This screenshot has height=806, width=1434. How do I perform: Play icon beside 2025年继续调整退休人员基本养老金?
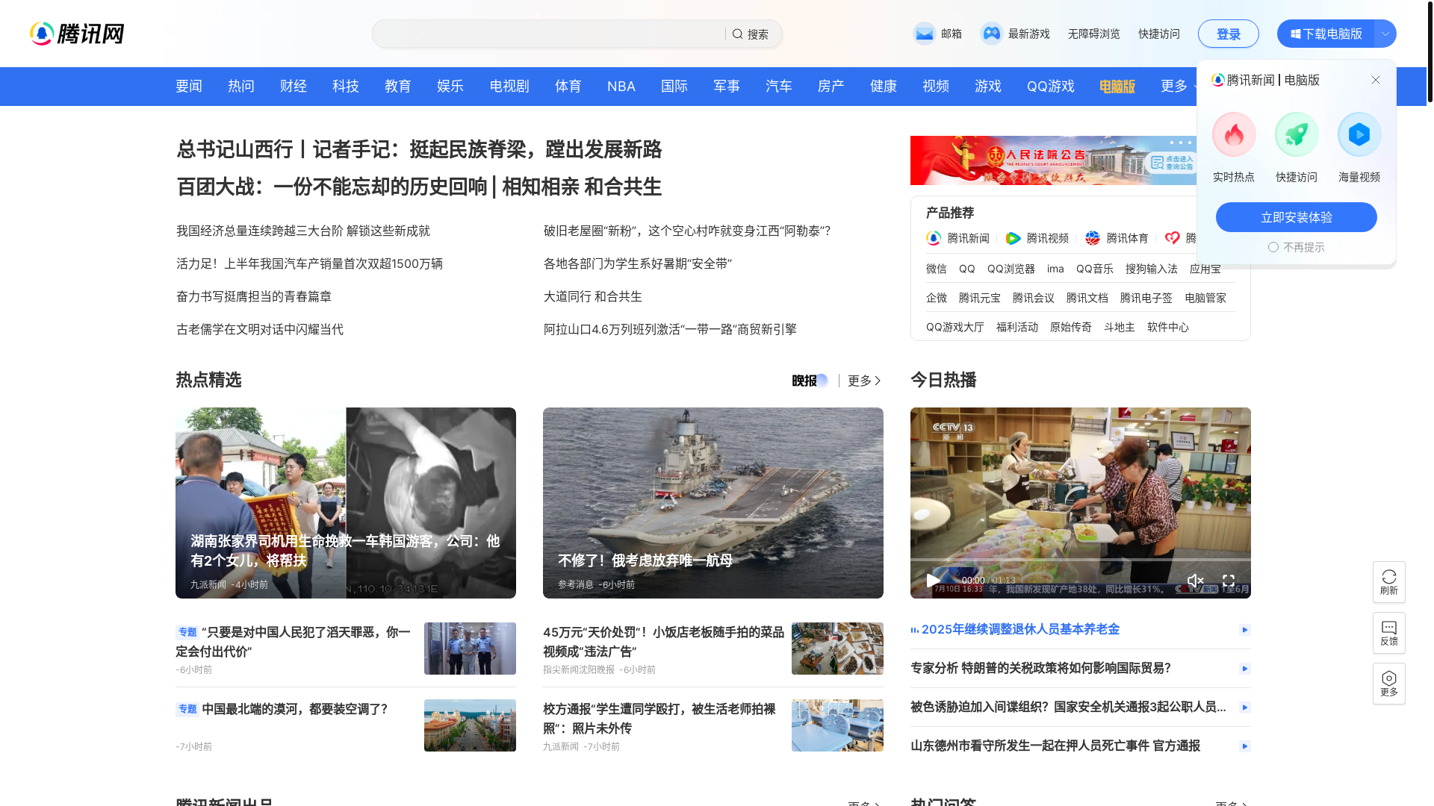[1244, 630]
